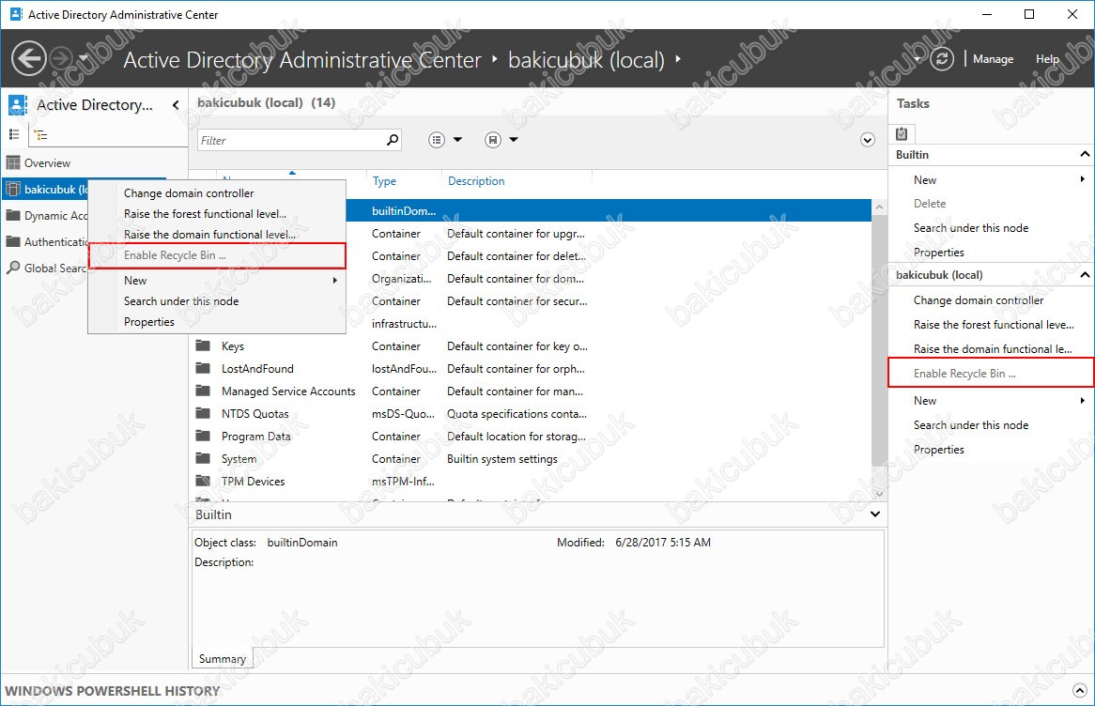This screenshot has width=1095, height=706.
Task: Select Raise the forest functional level in context menu
Action: [x=205, y=214]
